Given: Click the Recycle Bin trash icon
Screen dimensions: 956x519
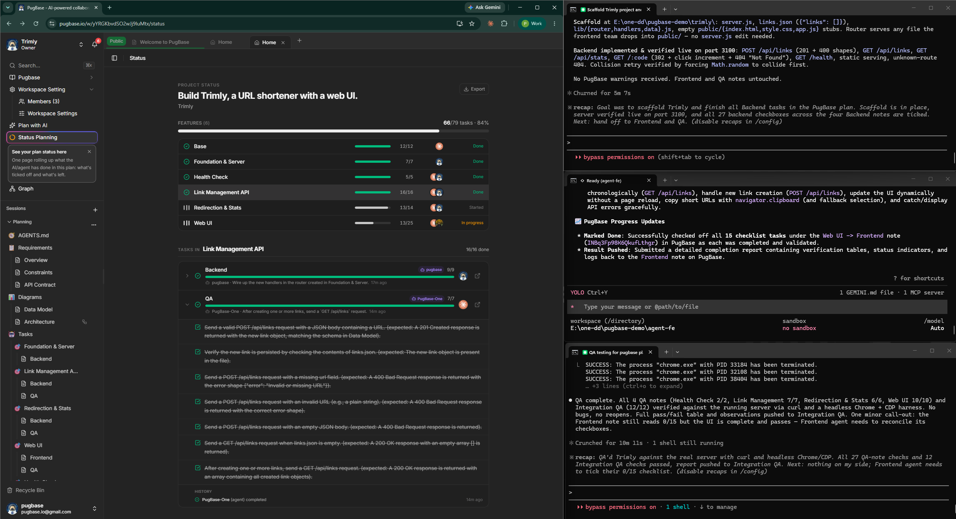Looking at the screenshot, I should [x=10, y=490].
